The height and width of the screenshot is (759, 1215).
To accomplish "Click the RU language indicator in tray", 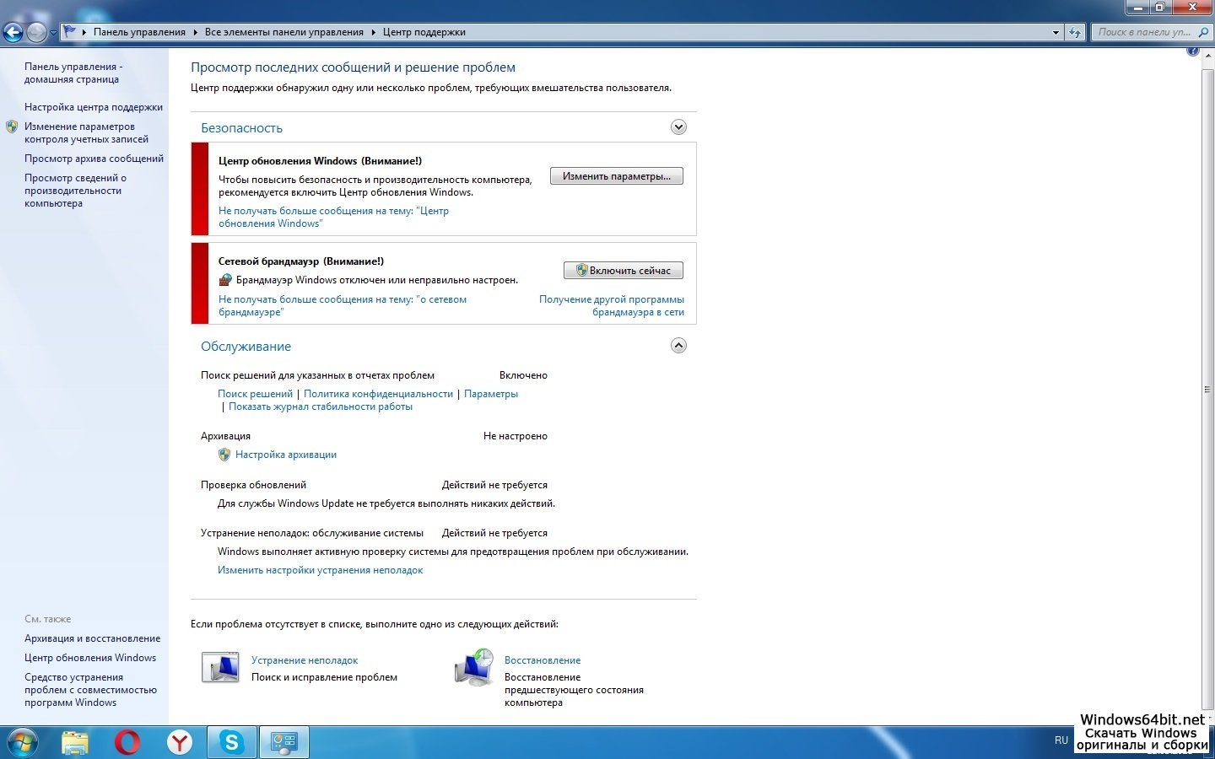I will [1061, 740].
